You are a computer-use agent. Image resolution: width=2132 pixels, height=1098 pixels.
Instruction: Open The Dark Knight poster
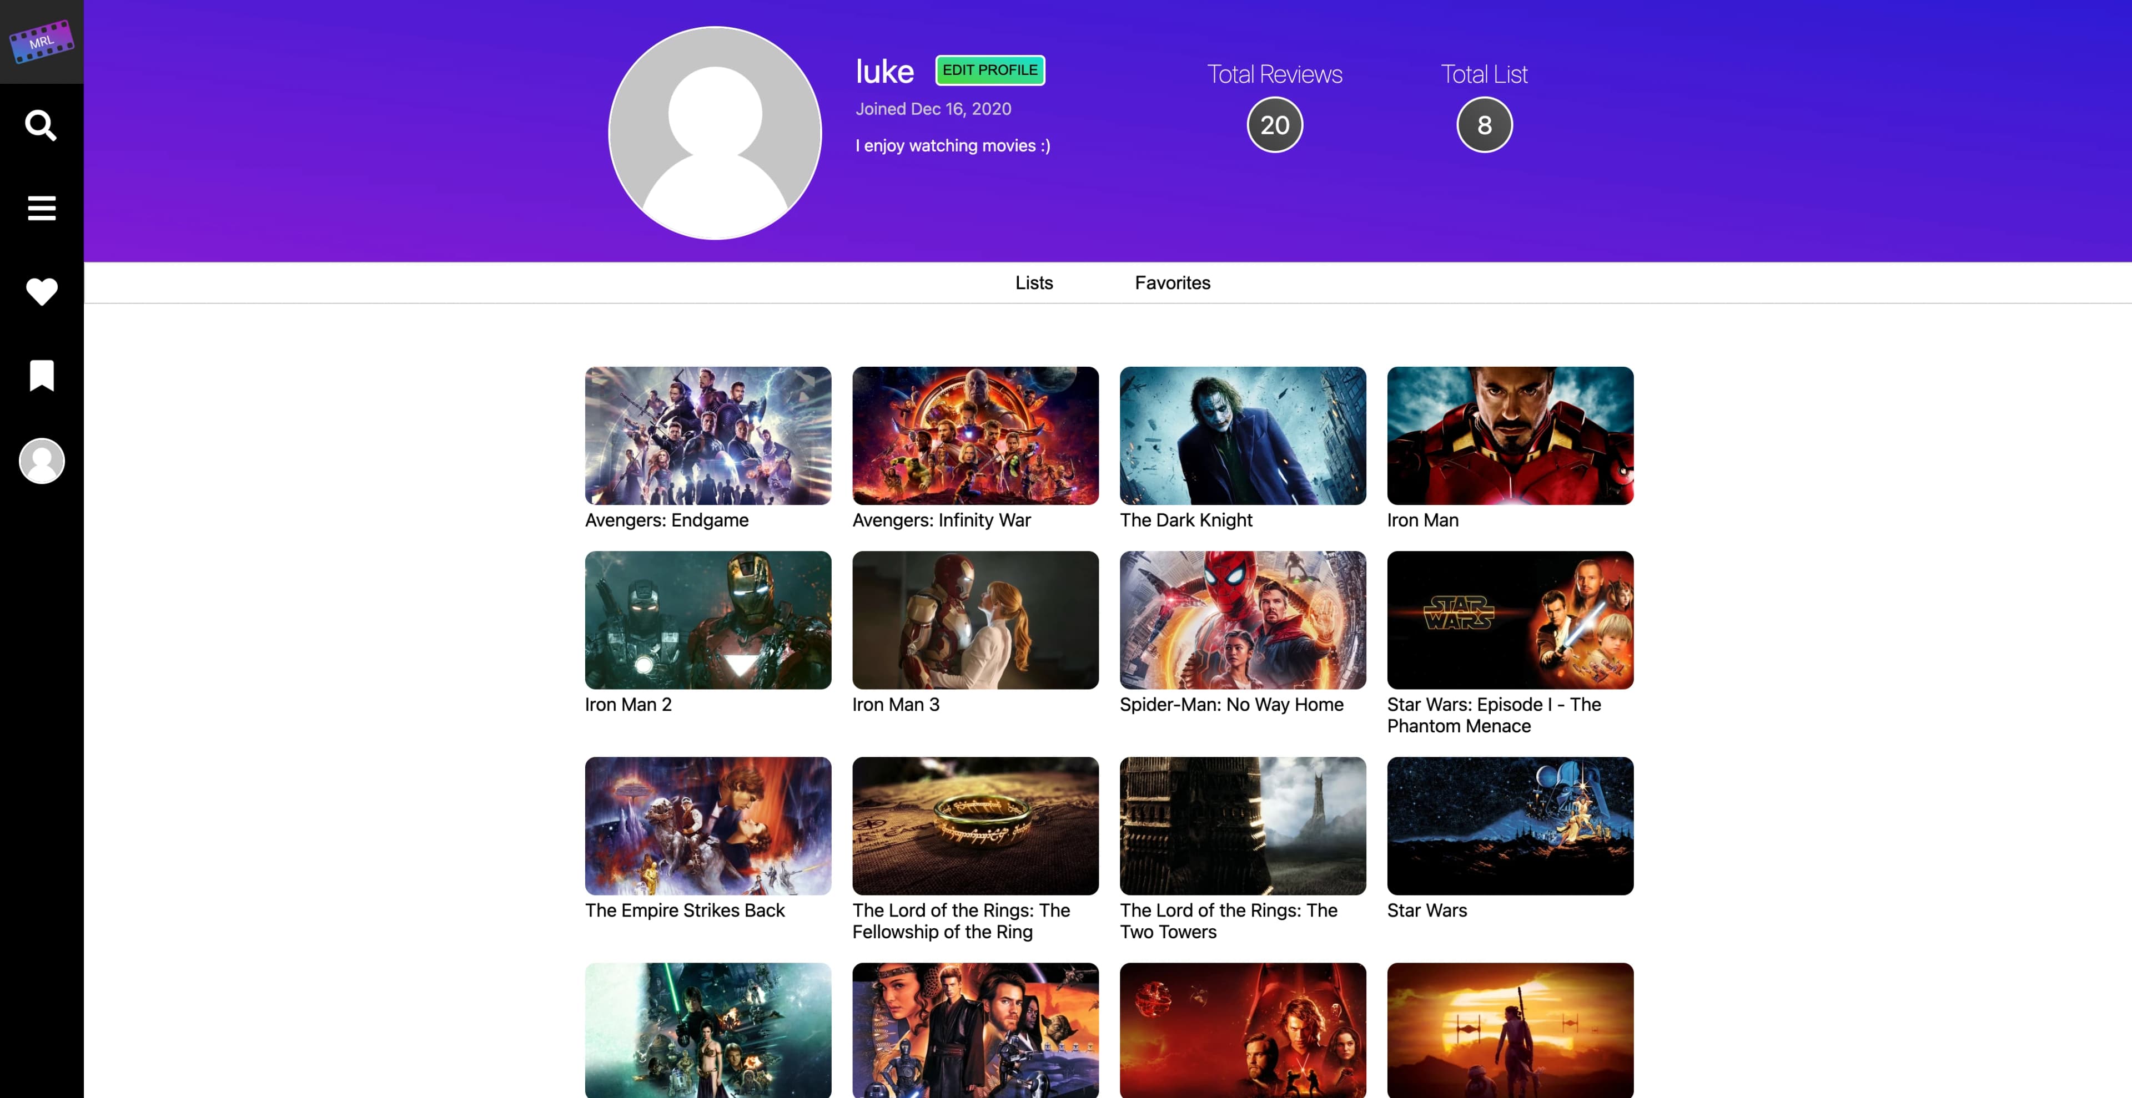pos(1243,436)
